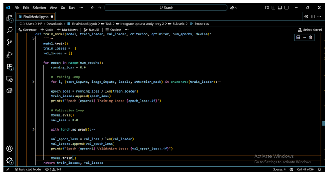Toggle the primary sidebar layout button

point(273,8)
